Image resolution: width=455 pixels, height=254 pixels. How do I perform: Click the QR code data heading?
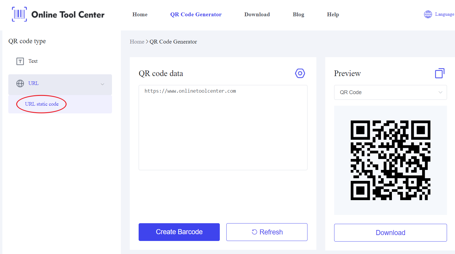[161, 73]
